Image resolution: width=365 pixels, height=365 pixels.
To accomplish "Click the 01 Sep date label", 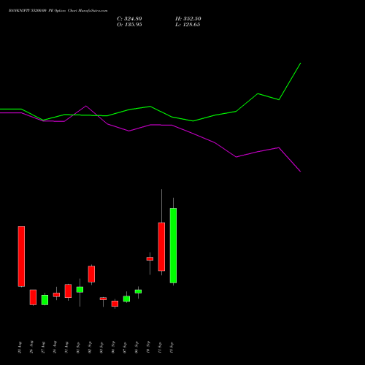I will 78,347.
